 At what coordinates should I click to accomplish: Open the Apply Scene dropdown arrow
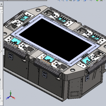click(x=104, y=0)
